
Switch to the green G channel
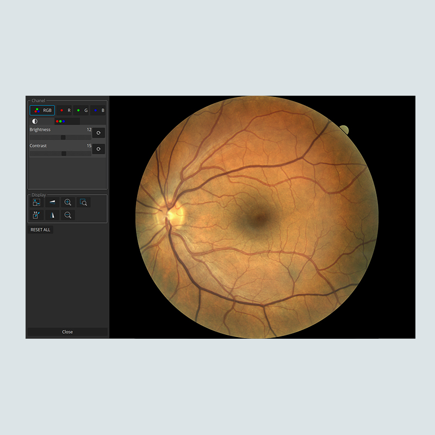[81, 110]
